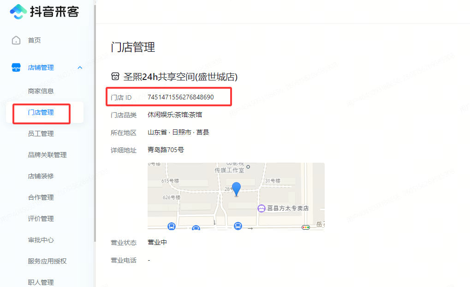Click 626号楼 label on the map
This screenshot has height=287, width=470.
pos(172,197)
